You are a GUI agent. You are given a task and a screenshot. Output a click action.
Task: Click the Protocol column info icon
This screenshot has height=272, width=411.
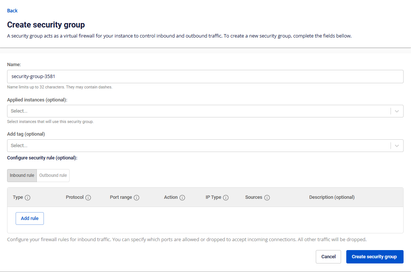tap(88, 198)
